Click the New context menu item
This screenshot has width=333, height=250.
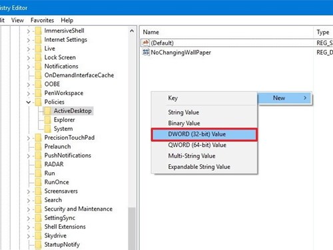(x=285, y=98)
